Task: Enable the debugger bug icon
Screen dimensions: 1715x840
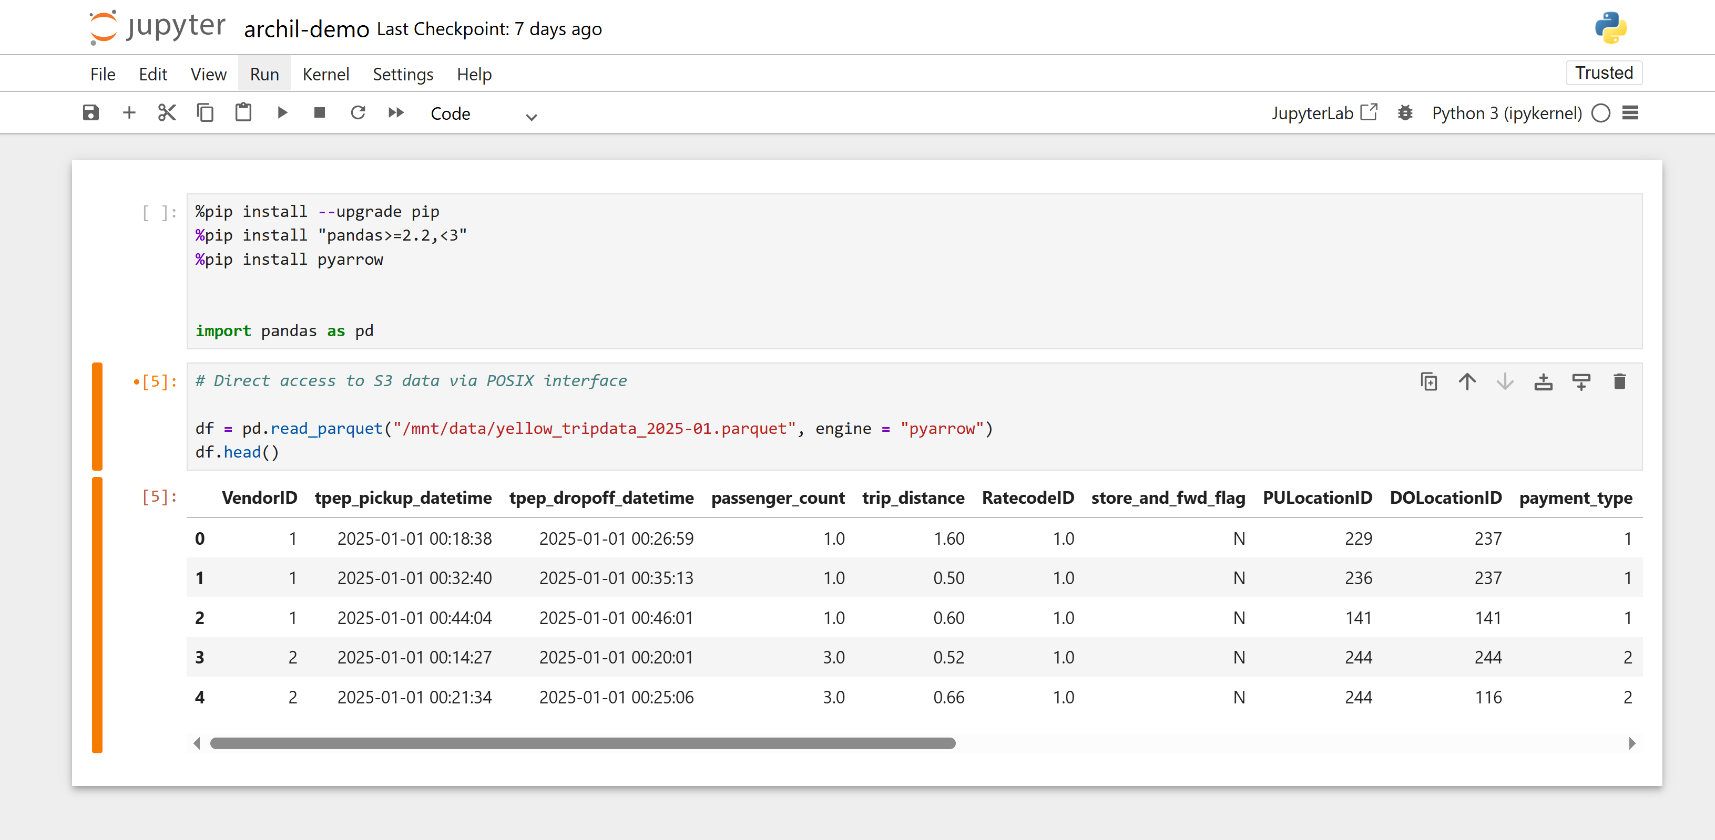Action: (x=1405, y=113)
